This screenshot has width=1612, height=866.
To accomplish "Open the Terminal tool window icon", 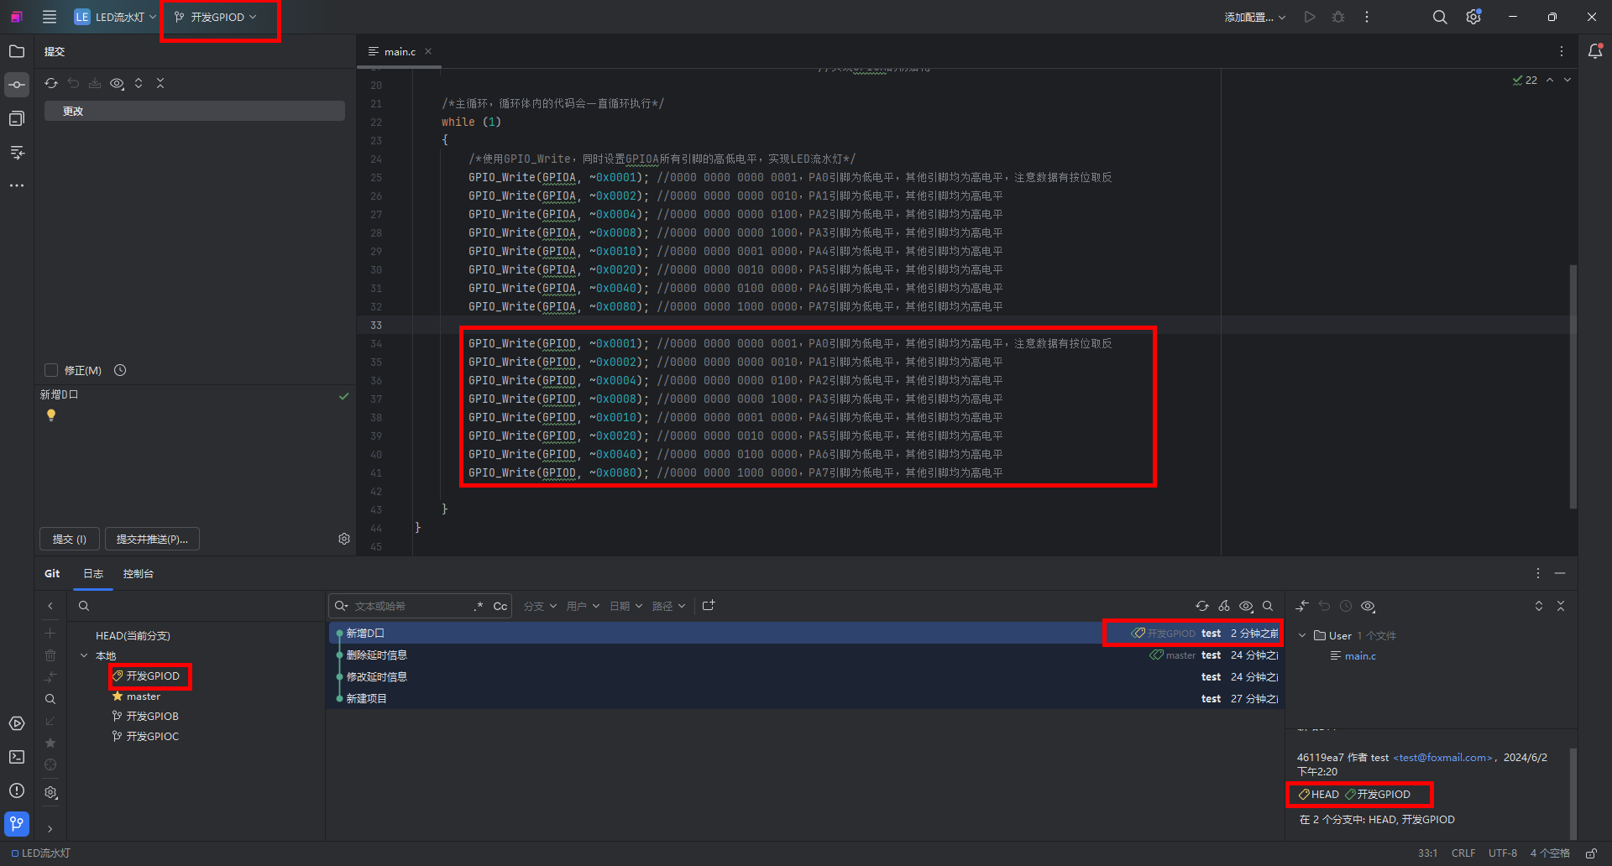I will click(x=17, y=757).
